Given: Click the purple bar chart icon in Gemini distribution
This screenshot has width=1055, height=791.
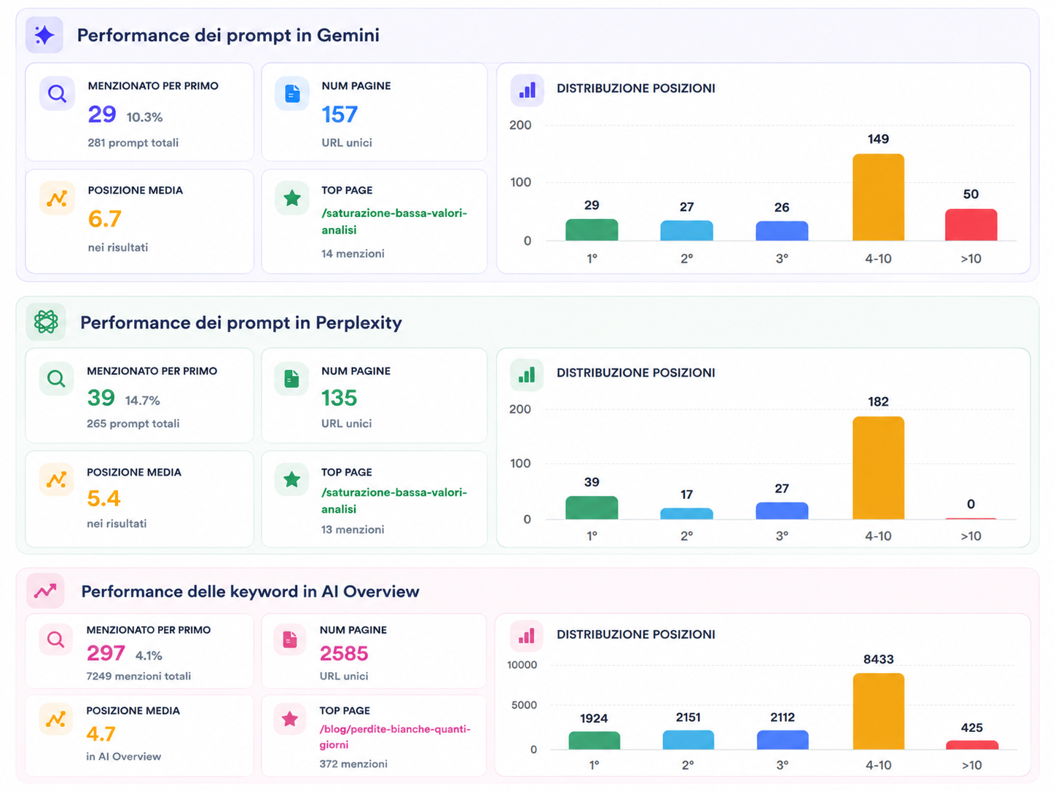Looking at the screenshot, I should (x=527, y=90).
